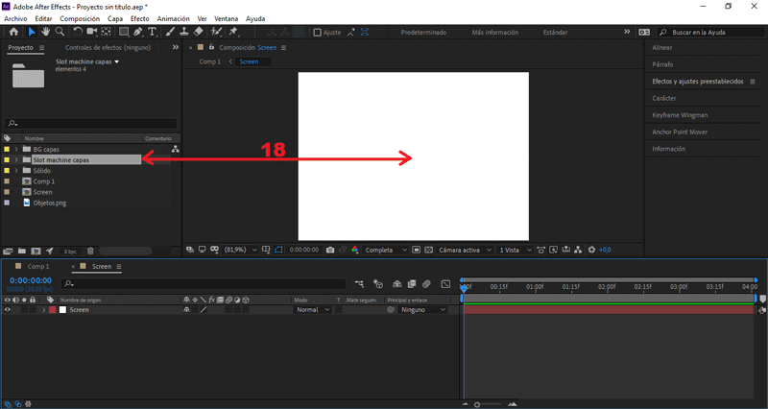Viewport: 768px width, 409px height.
Task: Select the Clone Stamp tool
Action: pyautogui.click(x=184, y=32)
